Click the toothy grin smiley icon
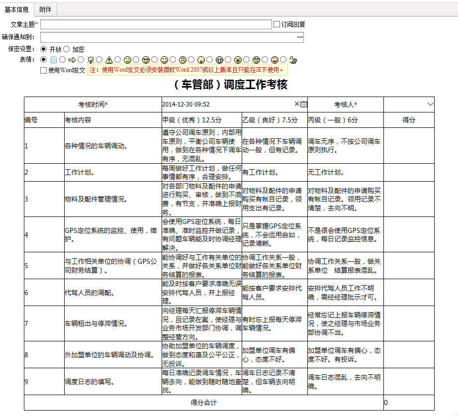Viewport: 458px width, 417px height. tap(219, 60)
